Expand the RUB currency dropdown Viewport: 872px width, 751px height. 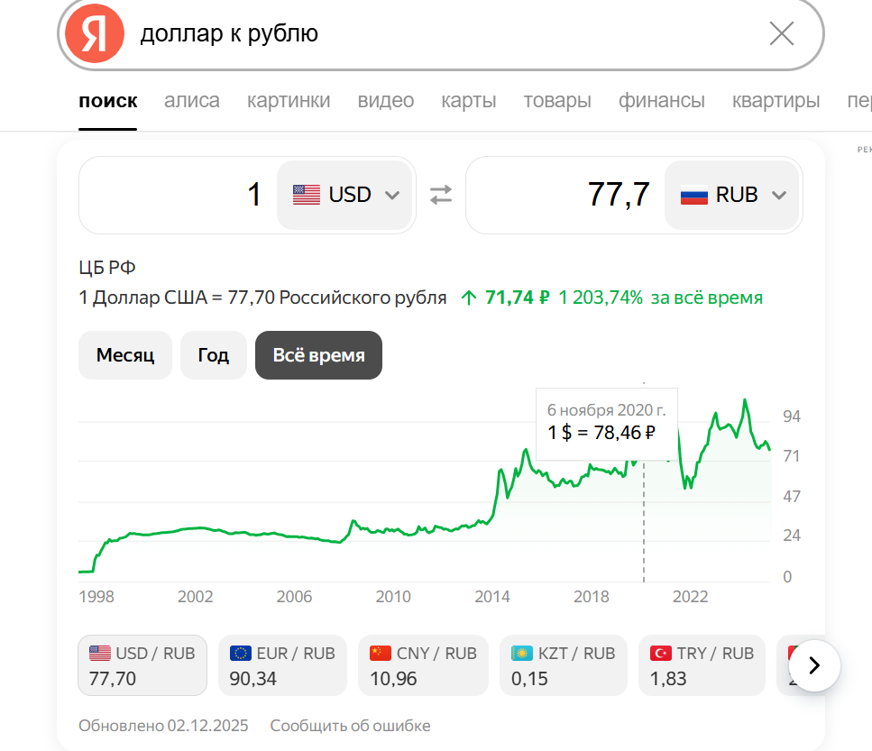pyautogui.click(x=779, y=195)
